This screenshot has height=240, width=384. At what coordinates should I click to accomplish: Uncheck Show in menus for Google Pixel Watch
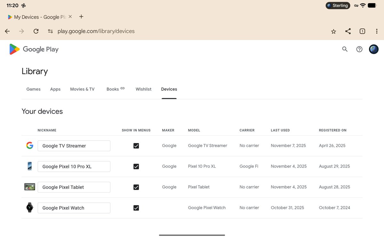[136, 208]
